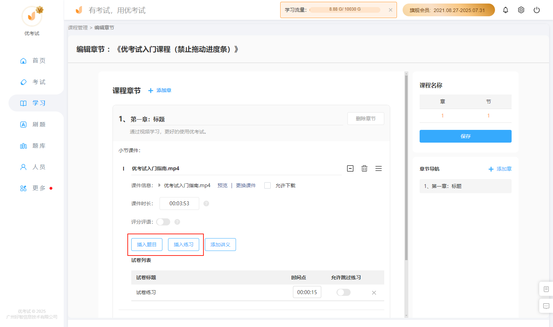Go to 首页 in the sidebar
This screenshot has height=327, width=553.
(33, 61)
